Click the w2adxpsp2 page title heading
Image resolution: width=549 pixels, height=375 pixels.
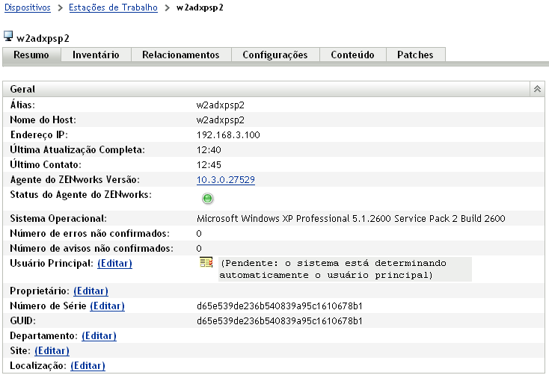(43, 39)
